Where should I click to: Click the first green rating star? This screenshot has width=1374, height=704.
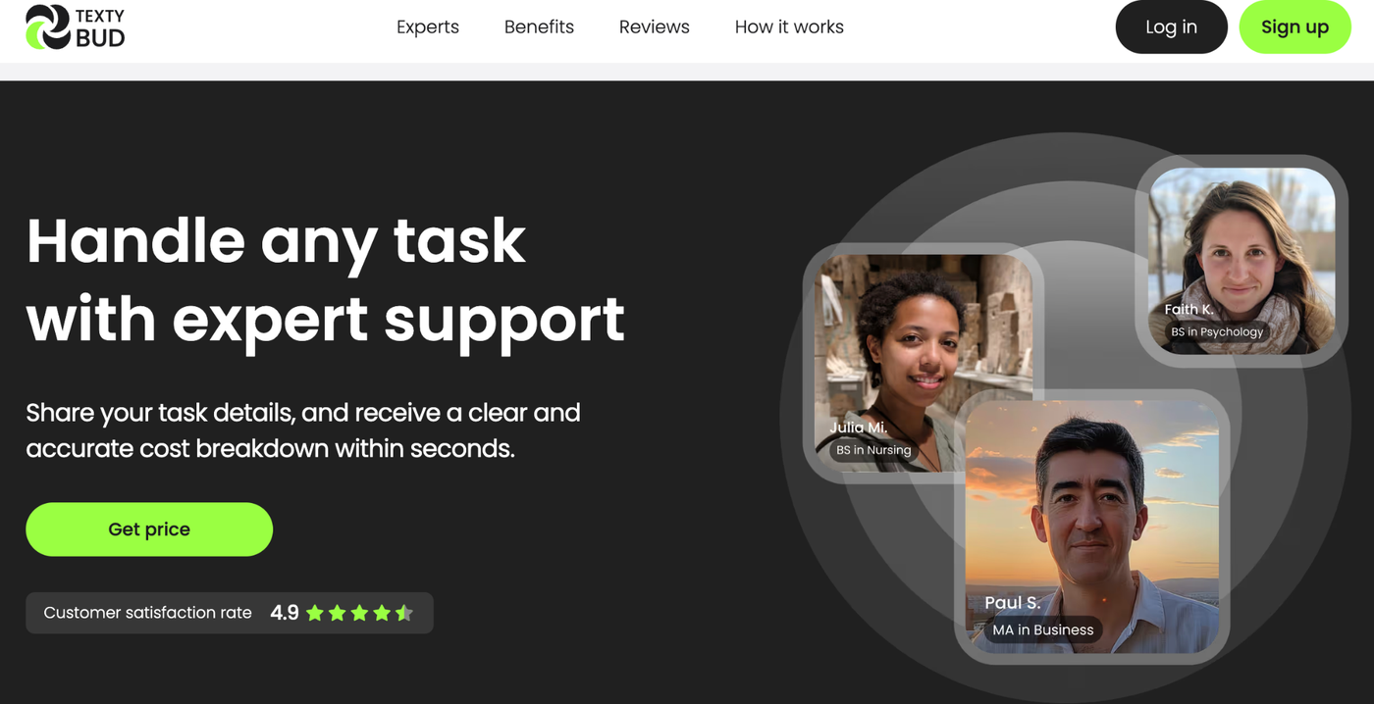(x=316, y=612)
